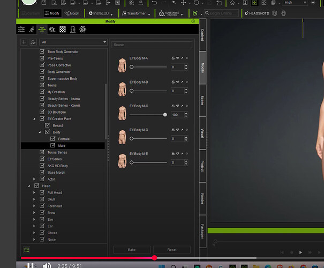
Task: Switch to the Packager side tab
Action: [x=202, y=232]
